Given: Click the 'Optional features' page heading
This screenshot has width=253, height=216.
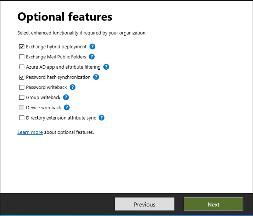Looking at the screenshot, I should click(x=65, y=17).
